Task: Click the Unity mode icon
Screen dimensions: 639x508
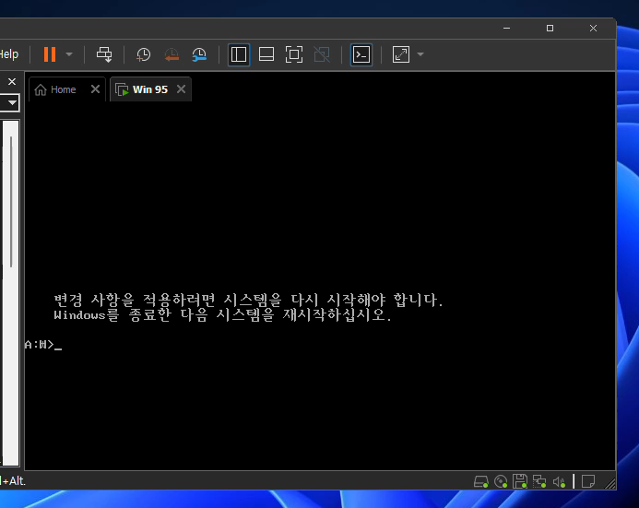Action: (x=322, y=54)
